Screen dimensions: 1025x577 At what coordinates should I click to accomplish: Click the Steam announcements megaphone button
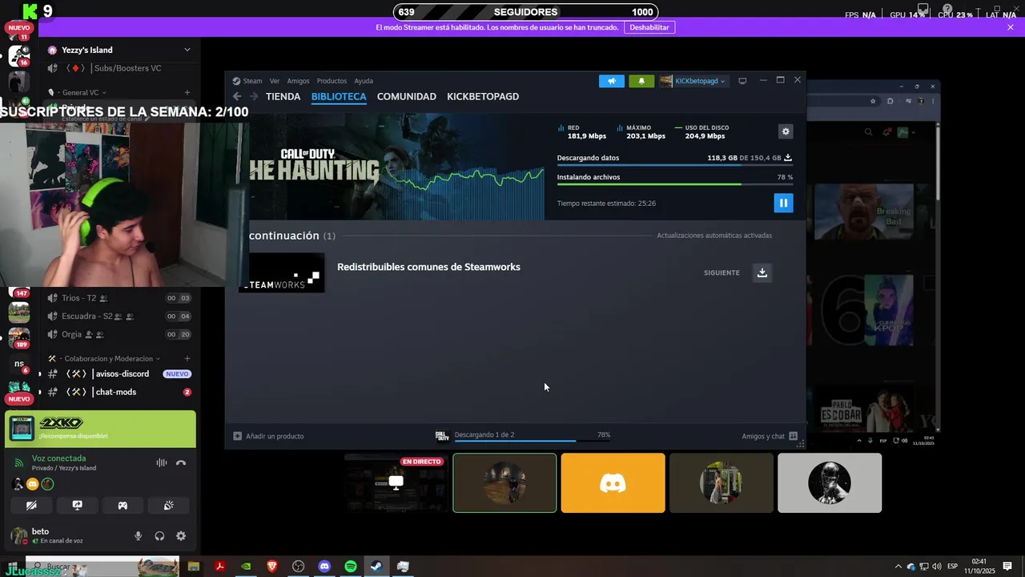(612, 81)
